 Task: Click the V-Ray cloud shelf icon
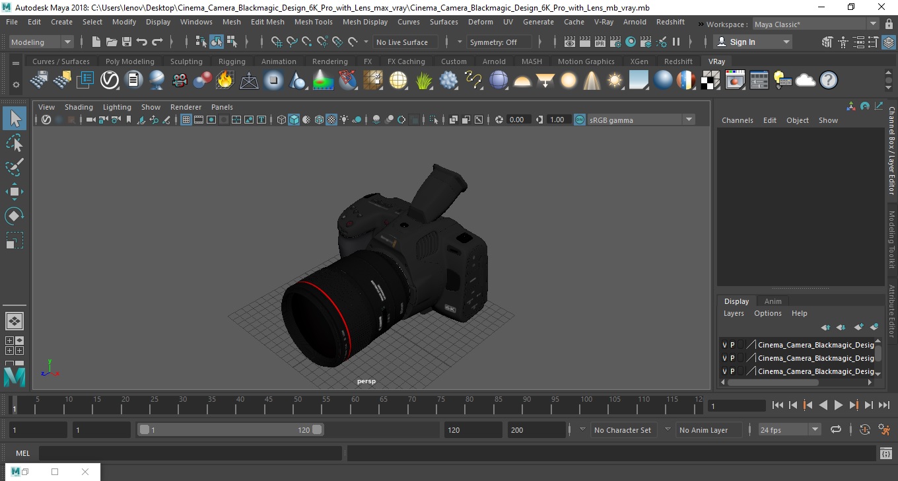(x=806, y=81)
